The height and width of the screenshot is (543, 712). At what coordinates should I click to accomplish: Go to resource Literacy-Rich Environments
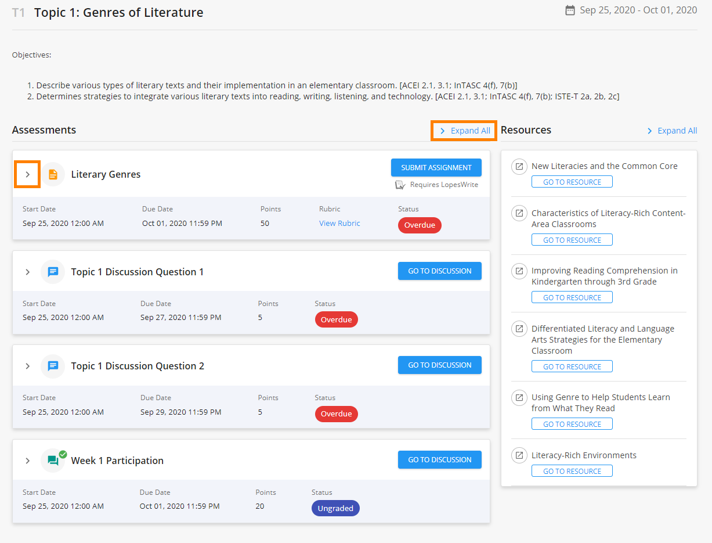[572, 471]
